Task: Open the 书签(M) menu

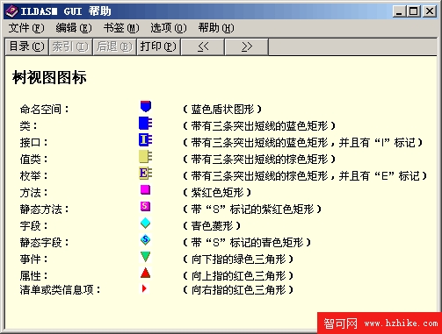Action: [121, 28]
